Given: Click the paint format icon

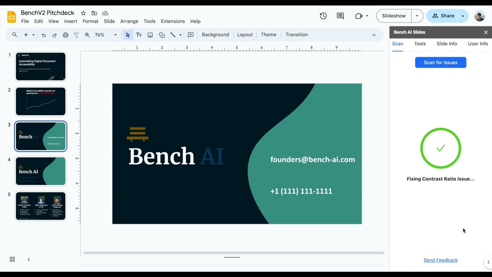Looking at the screenshot, I should click(76, 35).
